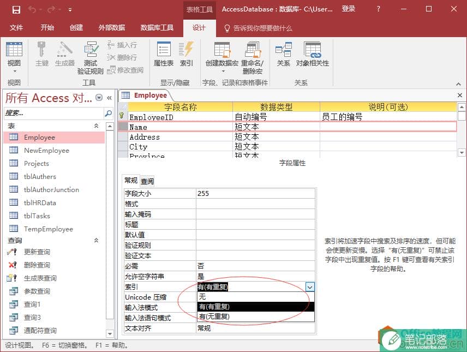The height and width of the screenshot is (352, 467).
Task: Collapse the 表 (Tables) group
Action: coord(96,126)
